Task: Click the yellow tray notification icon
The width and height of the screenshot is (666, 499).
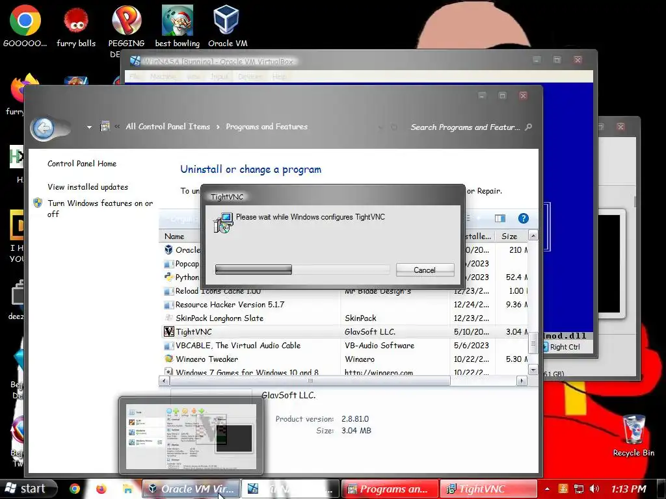Action: (x=563, y=489)
